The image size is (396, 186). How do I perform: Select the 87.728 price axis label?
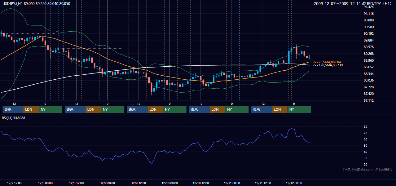[x=369, y=87]
